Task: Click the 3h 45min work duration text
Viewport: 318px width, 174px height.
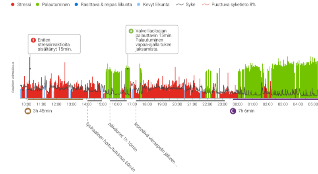Action: coord(42,111)
